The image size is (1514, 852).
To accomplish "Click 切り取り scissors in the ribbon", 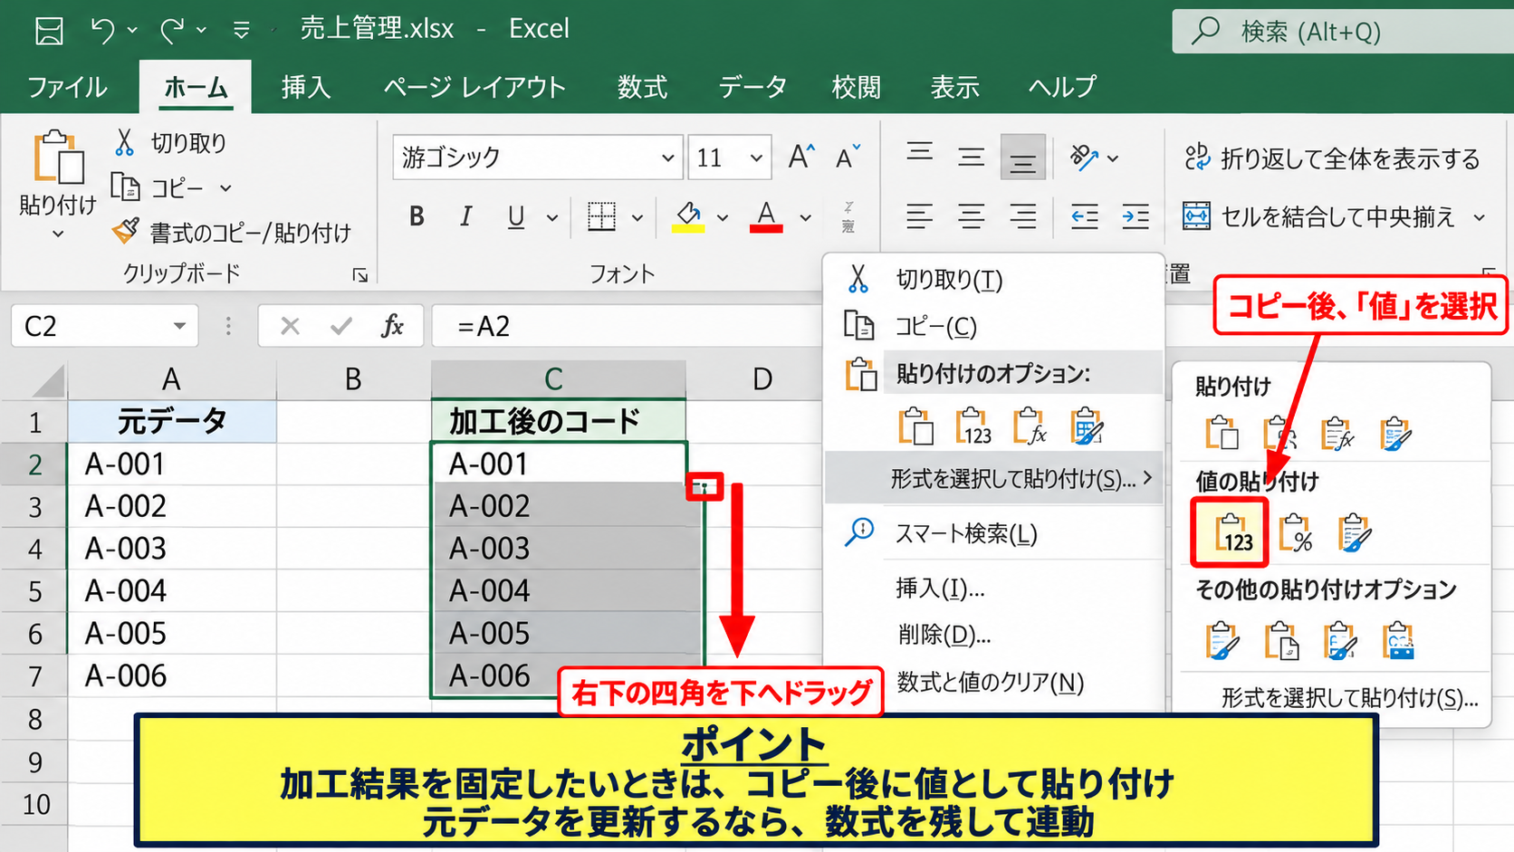I will 124,142.
